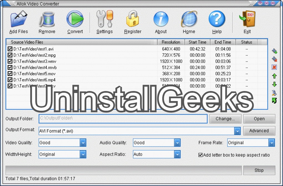283x186 pixels.
Task: Click the 00:42:32 start time cell
Action: 198,49
